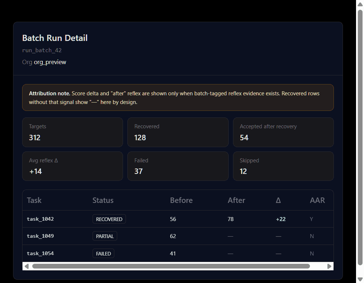364x283 pixels.
Task: Select the Skipped stat card
Action: (x=283, y=166)
